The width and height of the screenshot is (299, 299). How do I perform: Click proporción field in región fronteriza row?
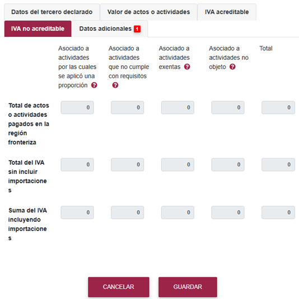click(77, 107)
